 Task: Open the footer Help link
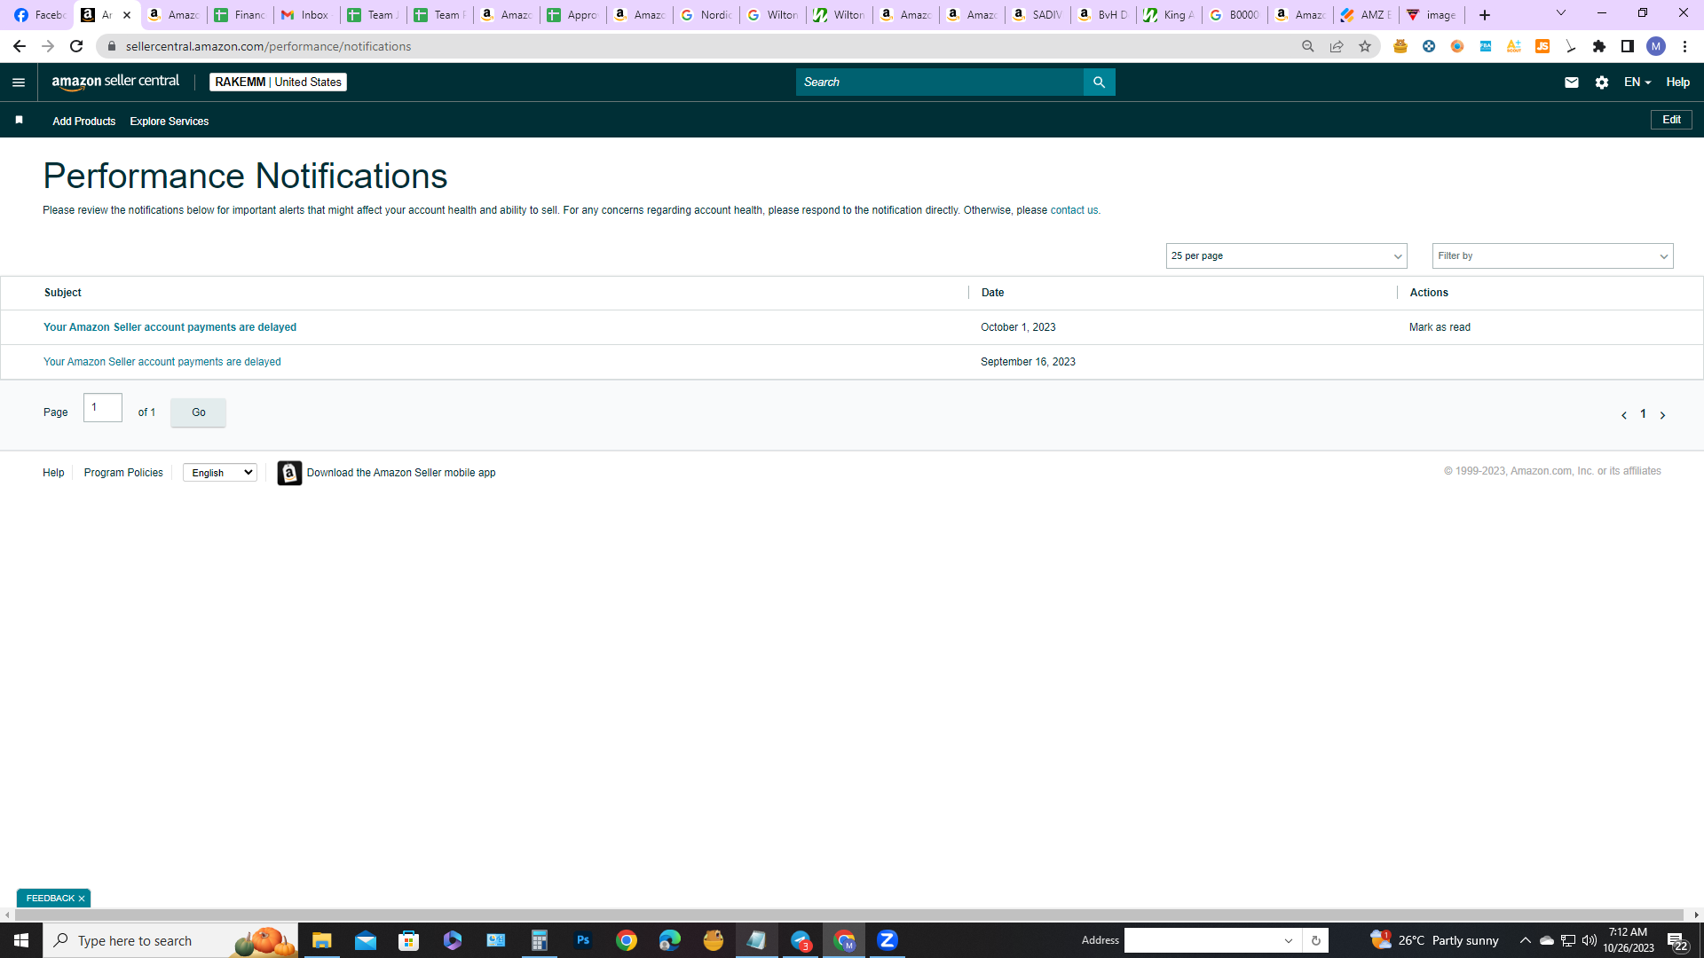click(x=53, y=473)
